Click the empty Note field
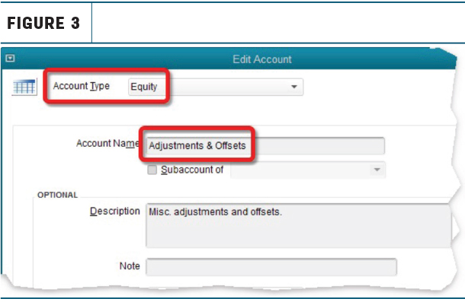Screen dimensions: 465x302 [271, 267]
